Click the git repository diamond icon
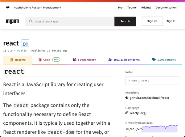Viewport: 185px width, 137px height. pyautogui.click(x=127, y=98)
